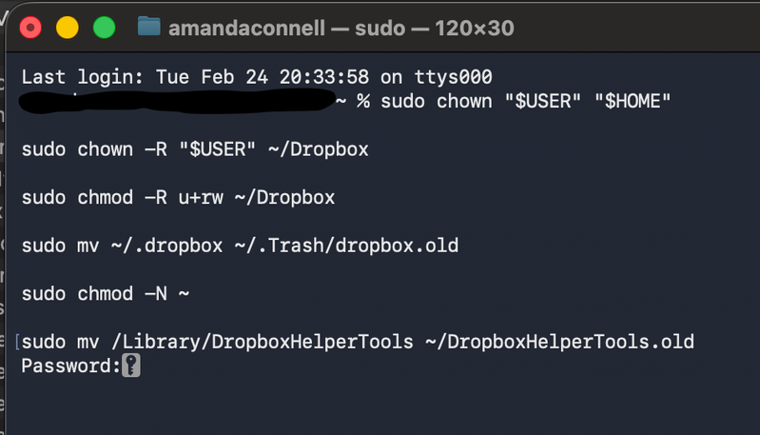This screenshot has width=760, height=435.
Task: Close the Terminal window with red button
Action: point(29,28)
